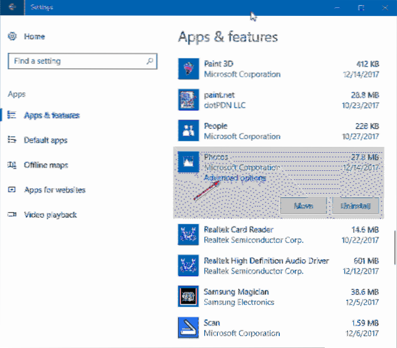
Task: Select the Paint 3D app name
Action: click(218, 64)
